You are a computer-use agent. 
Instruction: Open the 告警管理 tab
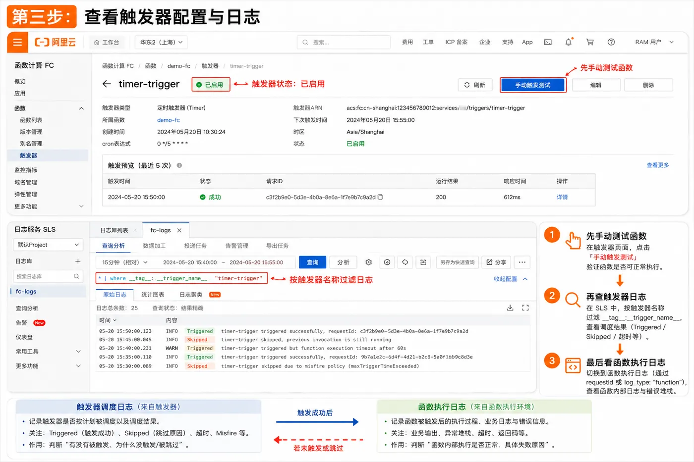point(236,246)
